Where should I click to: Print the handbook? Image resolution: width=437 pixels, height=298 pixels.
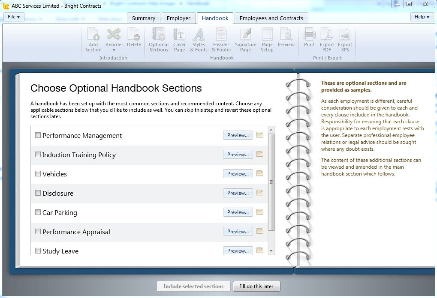[309, 38]
